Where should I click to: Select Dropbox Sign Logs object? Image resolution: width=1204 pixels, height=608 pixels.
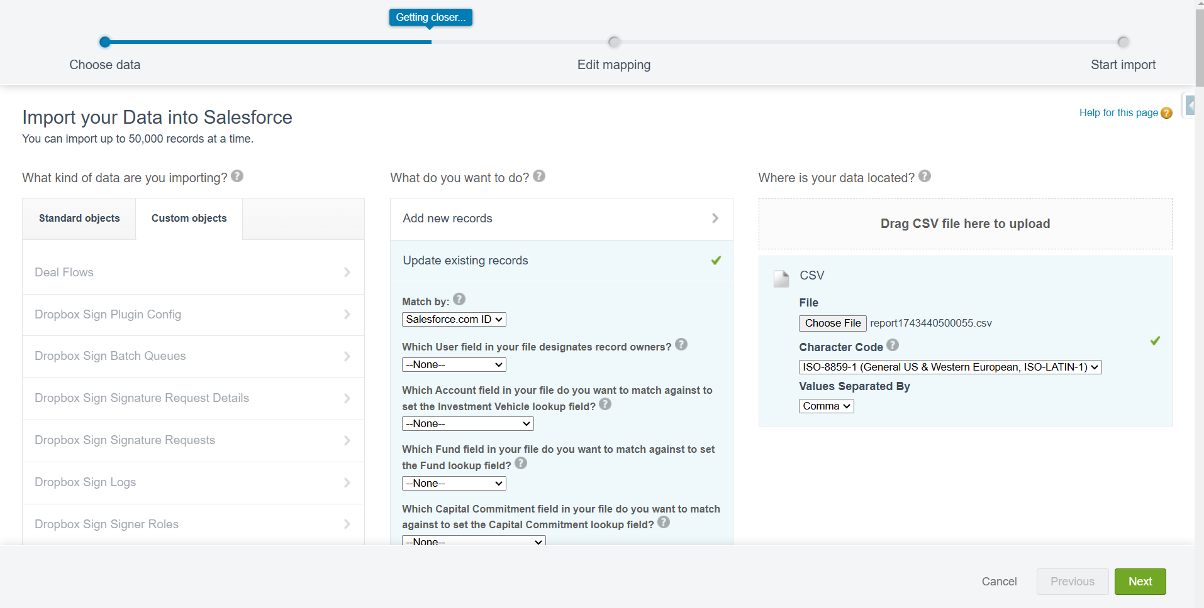[x=193, y=482]
